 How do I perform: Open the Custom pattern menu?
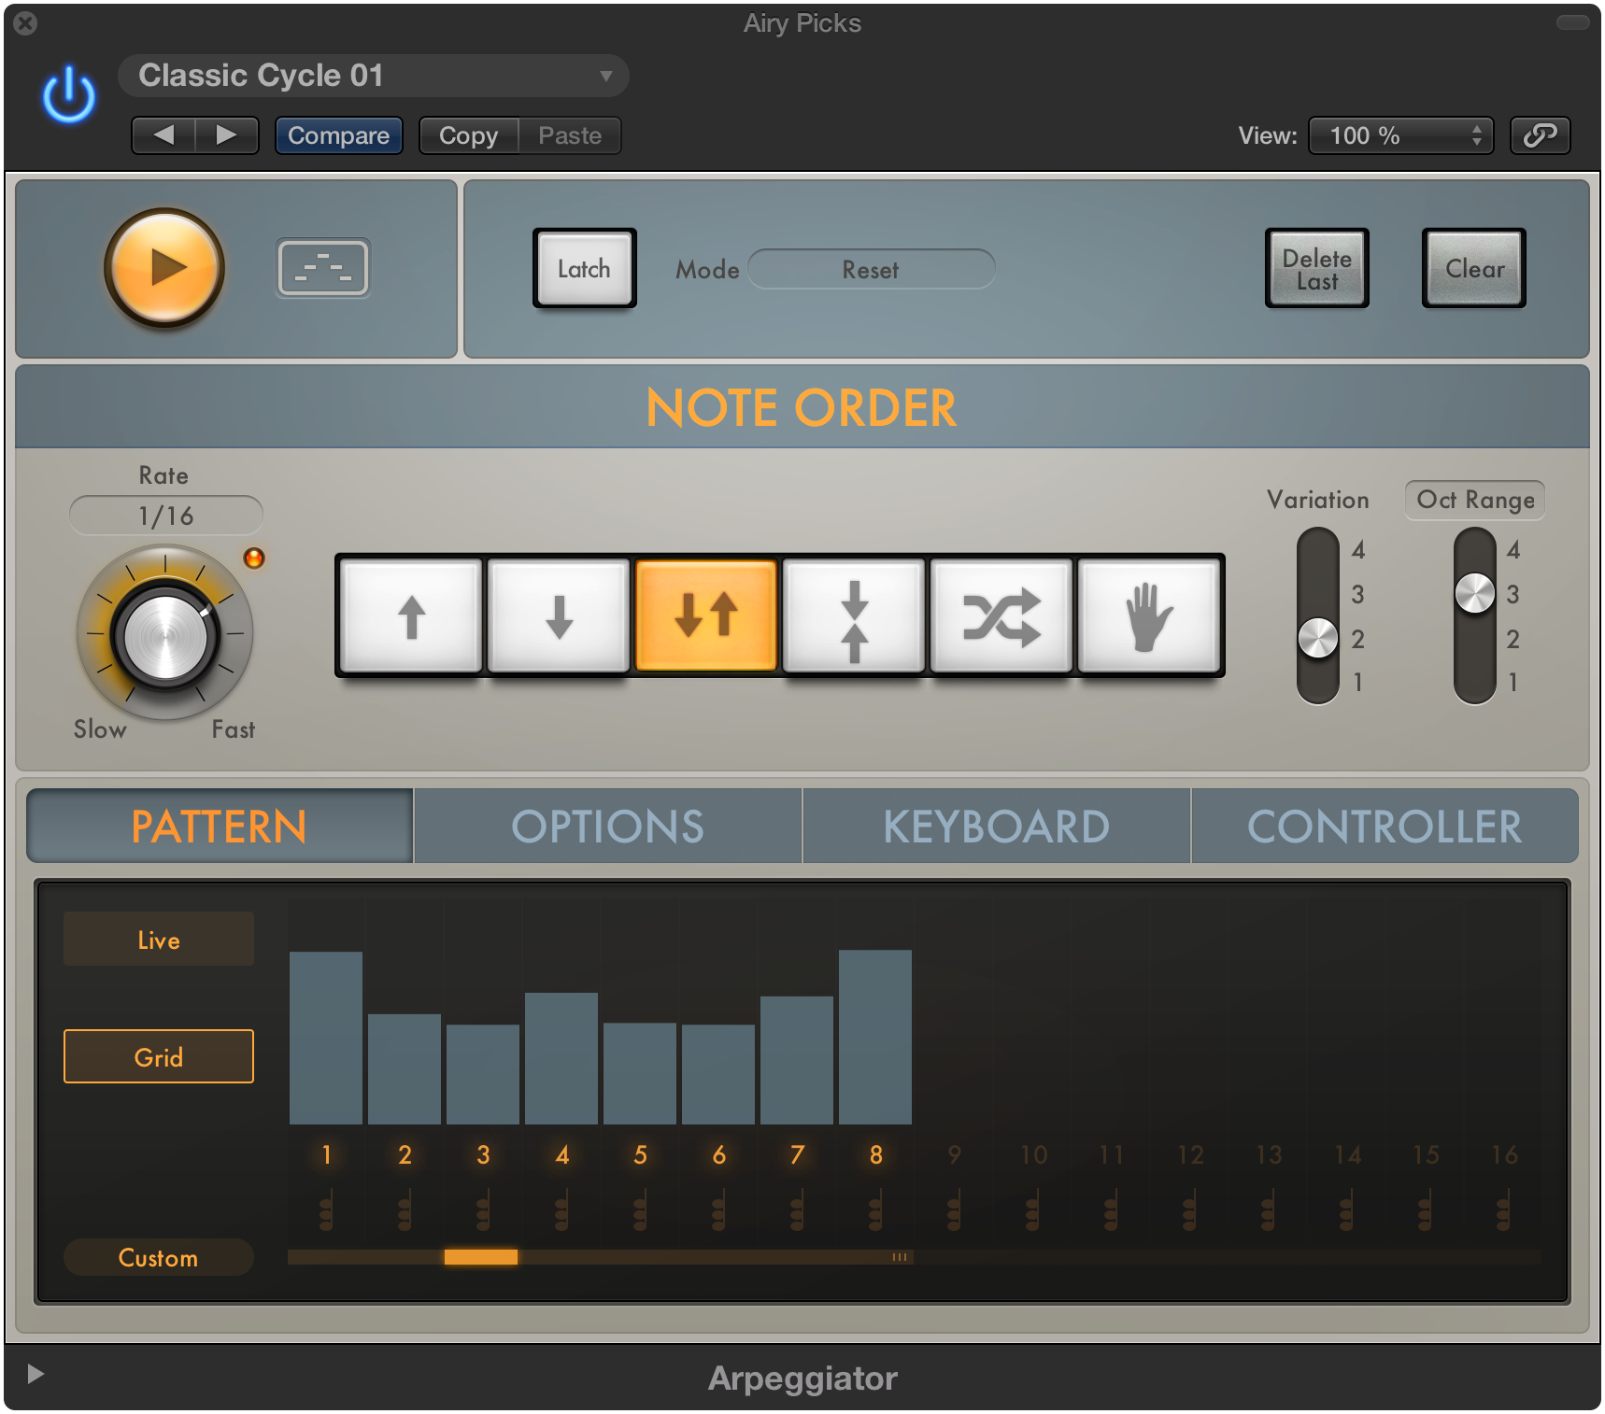click(x=159, y=1257)
